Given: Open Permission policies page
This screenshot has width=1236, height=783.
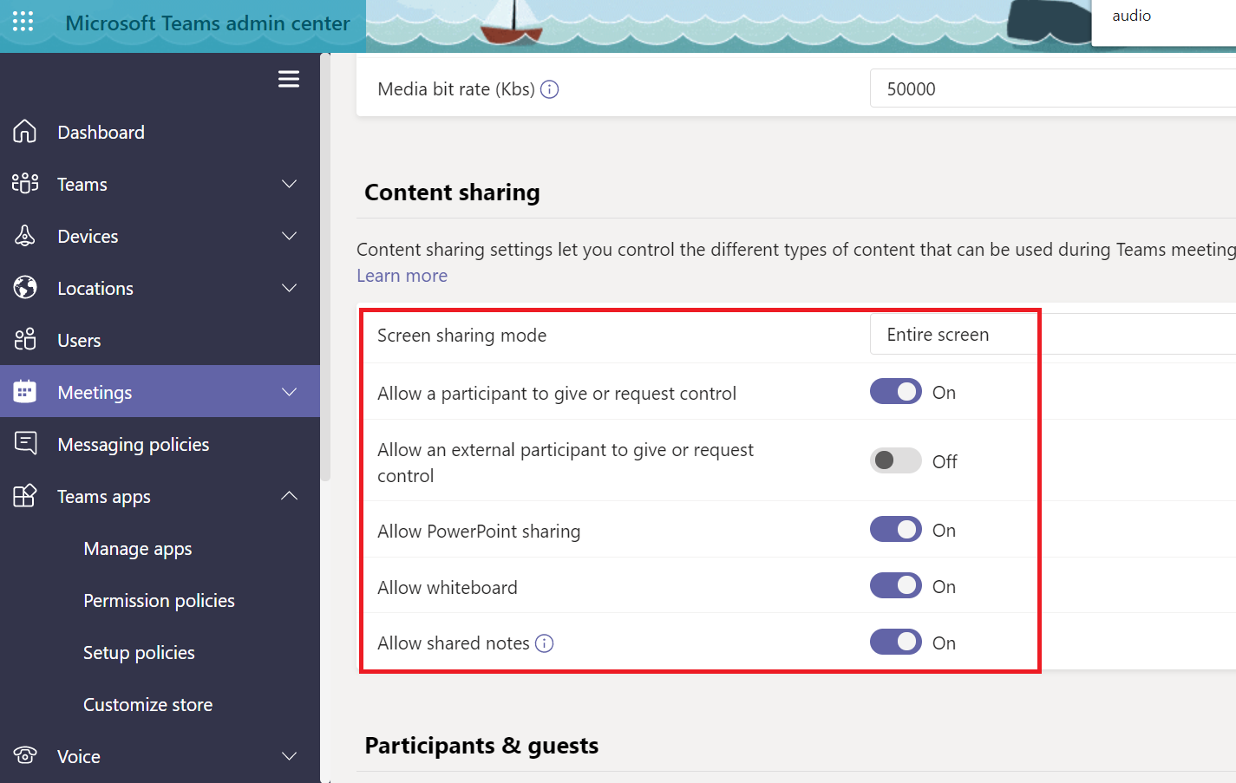Looking at the screenshot, I should tap(160, 600).
